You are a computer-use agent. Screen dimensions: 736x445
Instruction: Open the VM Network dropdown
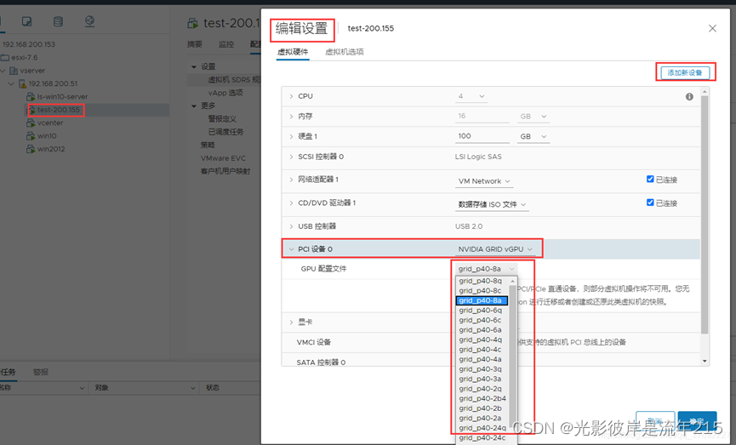[x=484, y=181]
